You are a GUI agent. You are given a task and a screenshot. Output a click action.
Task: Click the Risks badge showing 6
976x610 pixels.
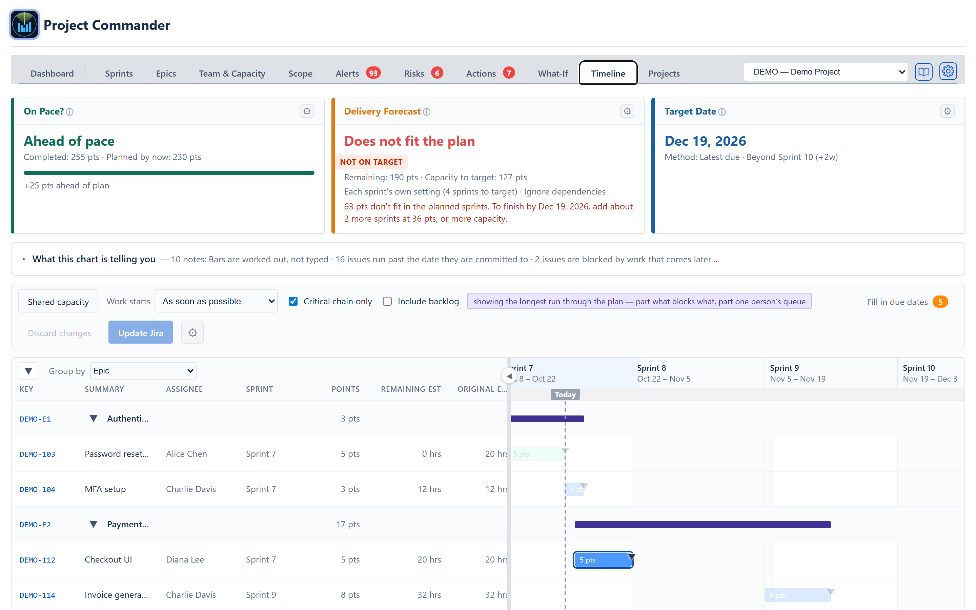437,73
